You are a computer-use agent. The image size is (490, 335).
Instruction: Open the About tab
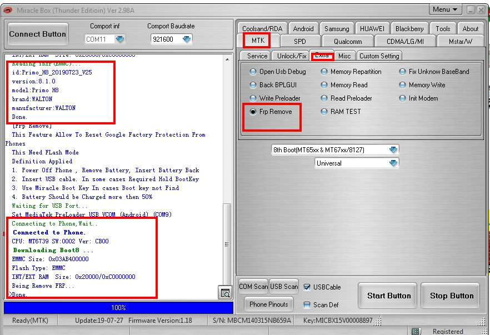[471, 29]
